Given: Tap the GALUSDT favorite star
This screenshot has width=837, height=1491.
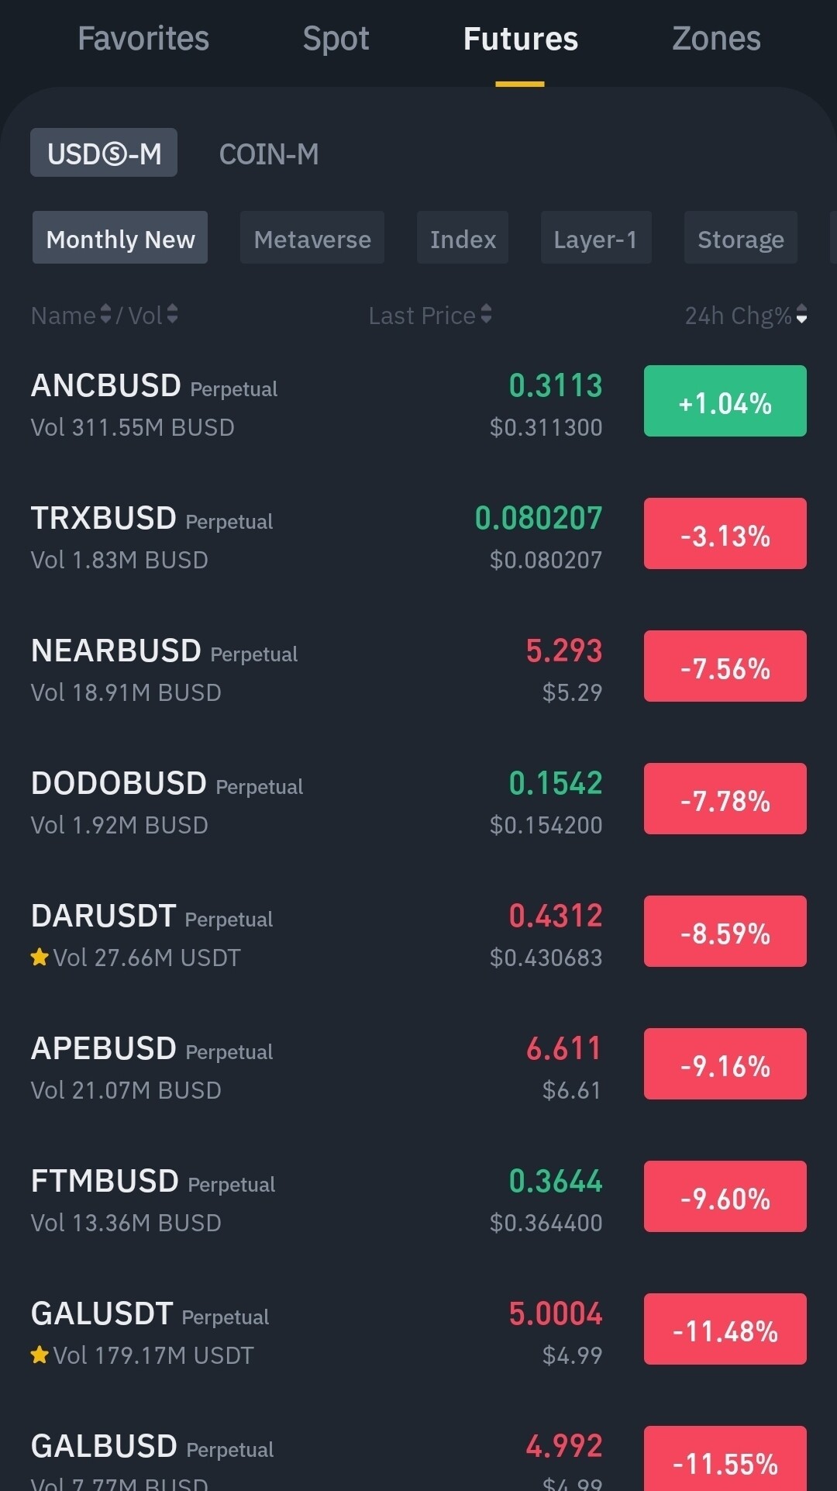Looking at the screenshot, I should [x=40, y=1355].
